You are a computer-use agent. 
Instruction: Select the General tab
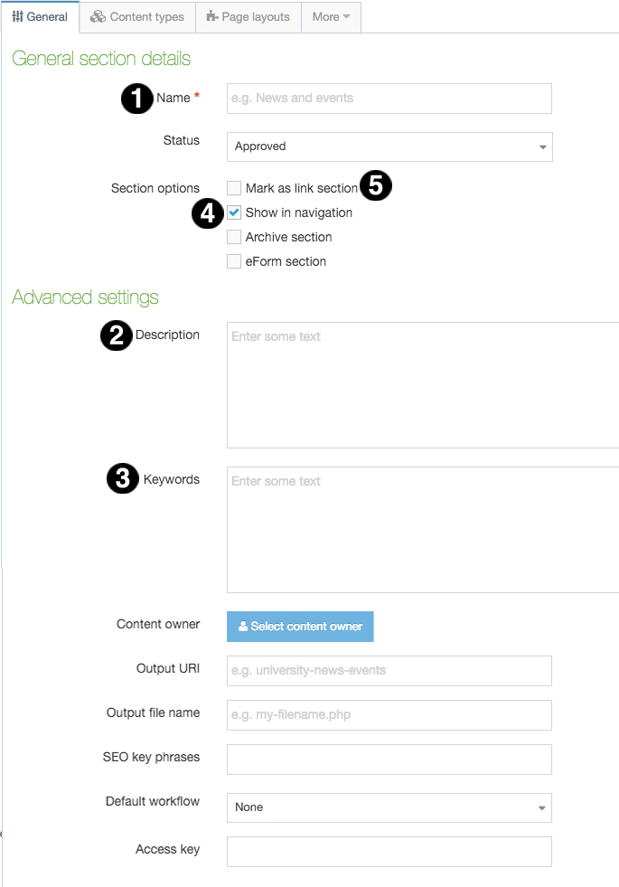click(40, 16)
